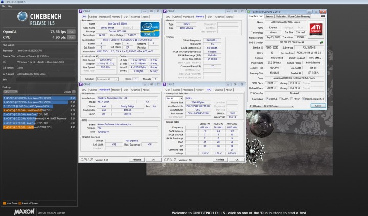
Task: Select ranking row 1 Intel Xeon W5590
Action: (x=39, y=98)
